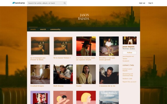Open L'essence de la vie album cover

(x=109, y=74)
